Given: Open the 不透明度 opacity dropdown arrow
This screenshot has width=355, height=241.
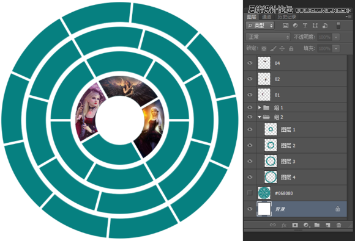Looking at the screenshot, I should pos(336,37).
